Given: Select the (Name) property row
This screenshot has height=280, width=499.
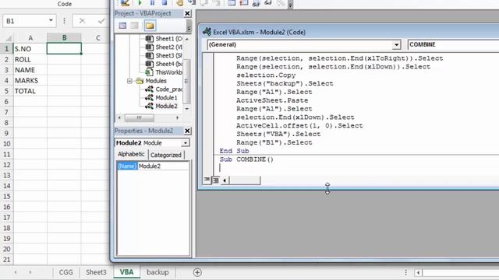Looking at the screenshot, I should [154, 166].
